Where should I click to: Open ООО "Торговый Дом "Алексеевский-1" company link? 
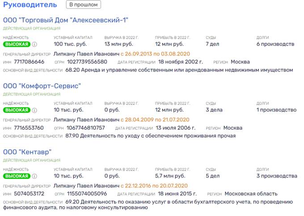[66, 20]
